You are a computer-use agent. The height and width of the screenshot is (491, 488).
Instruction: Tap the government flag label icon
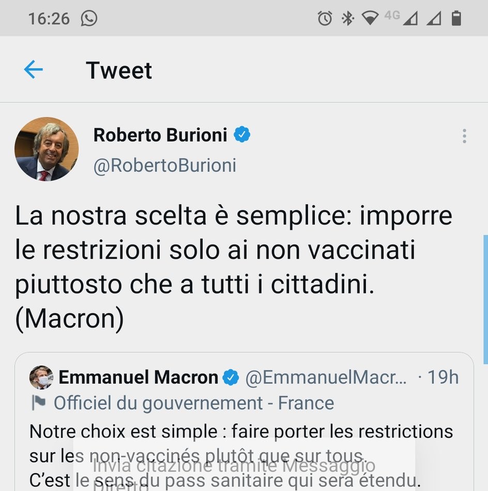[x=39, y=403]
